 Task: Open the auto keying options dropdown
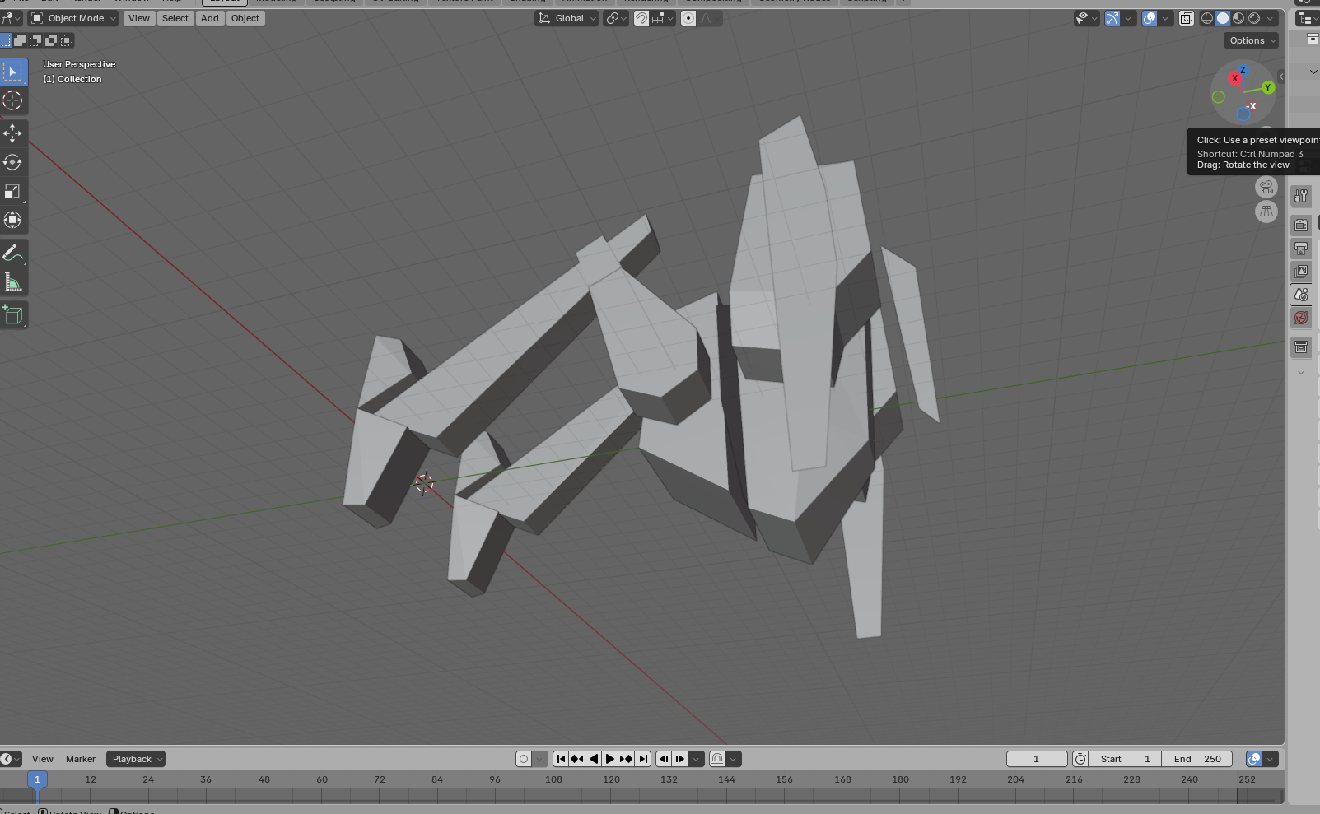[540, 759]
